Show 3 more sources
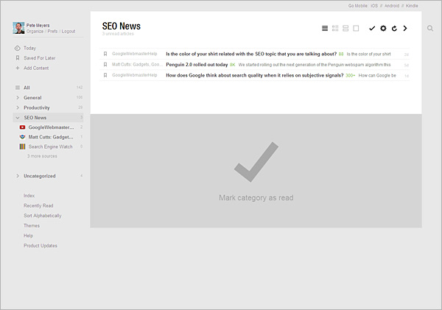Screen dimensions: 442x310 [42, 156]
